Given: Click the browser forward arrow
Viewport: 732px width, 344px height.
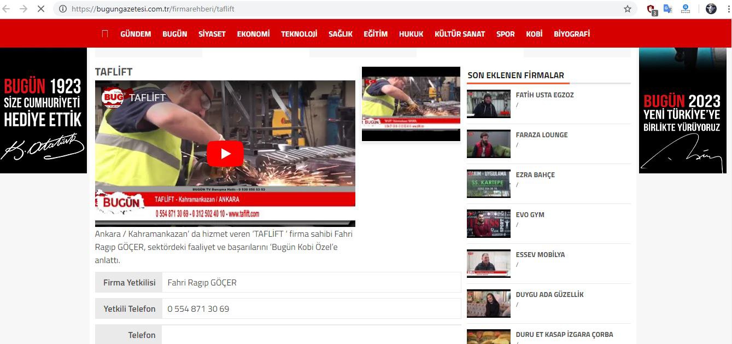Looking at the screenshot, I should (24, 9).
